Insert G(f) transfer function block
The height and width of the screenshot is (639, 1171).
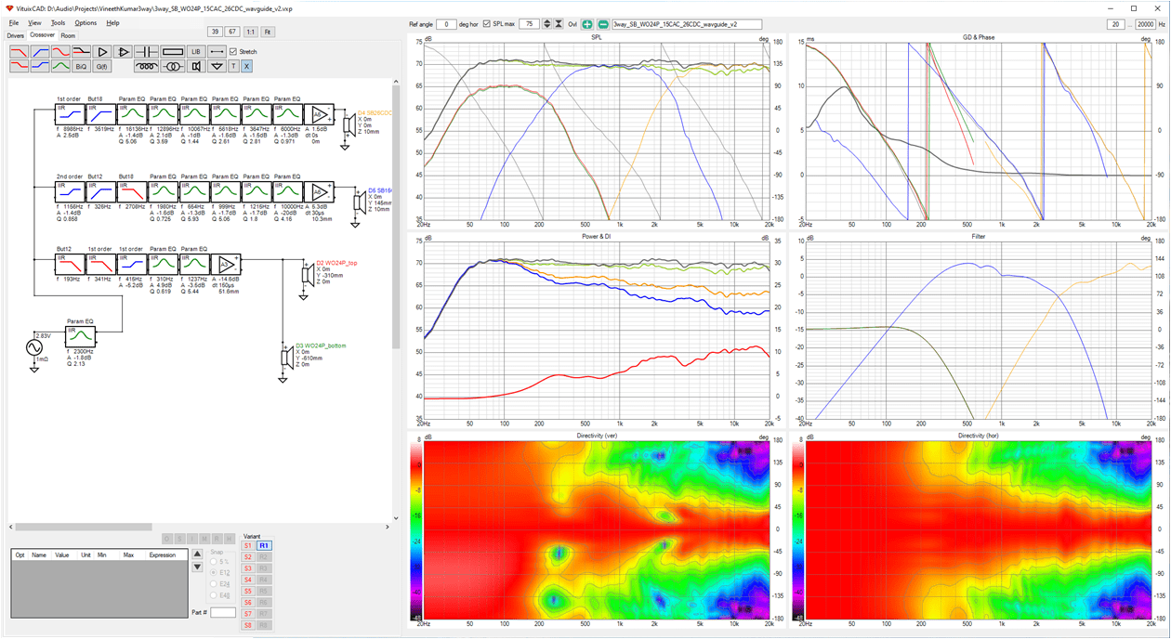[102, 67]
